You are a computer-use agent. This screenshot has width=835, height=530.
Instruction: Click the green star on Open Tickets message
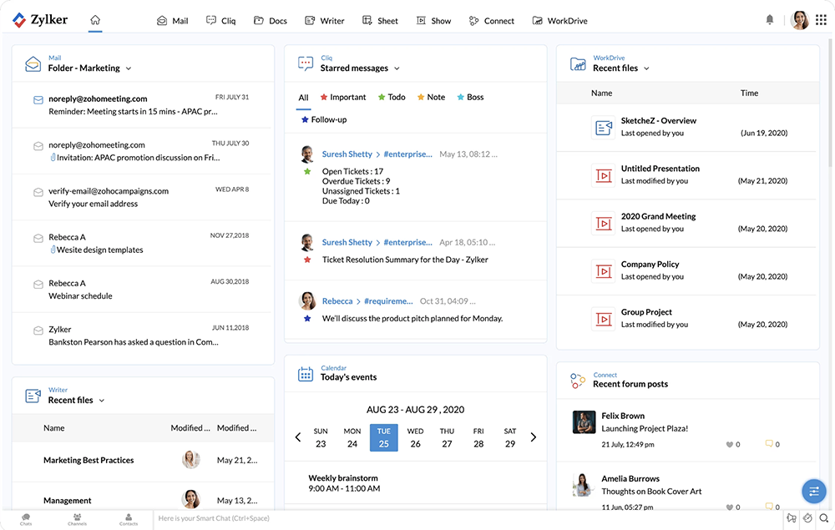coord(307,171)
